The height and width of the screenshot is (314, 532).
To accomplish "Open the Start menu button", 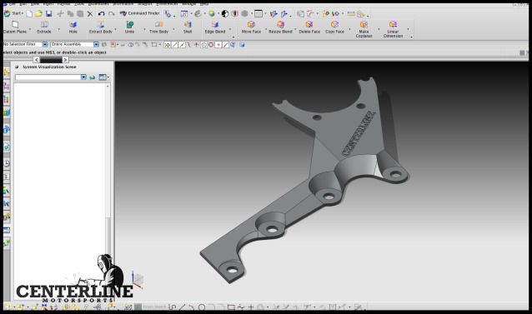I will click(13, 13).
